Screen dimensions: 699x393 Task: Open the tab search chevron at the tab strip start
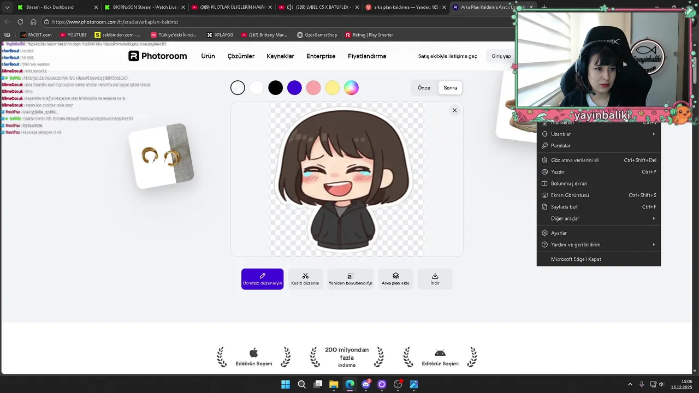point(7,7)
